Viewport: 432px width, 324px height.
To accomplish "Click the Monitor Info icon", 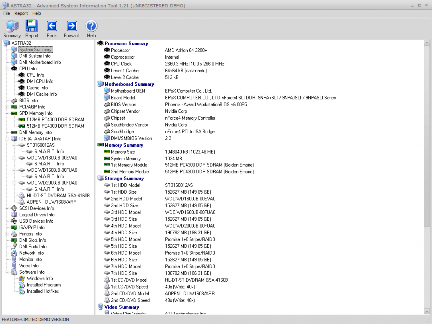I will click(14, 259).
